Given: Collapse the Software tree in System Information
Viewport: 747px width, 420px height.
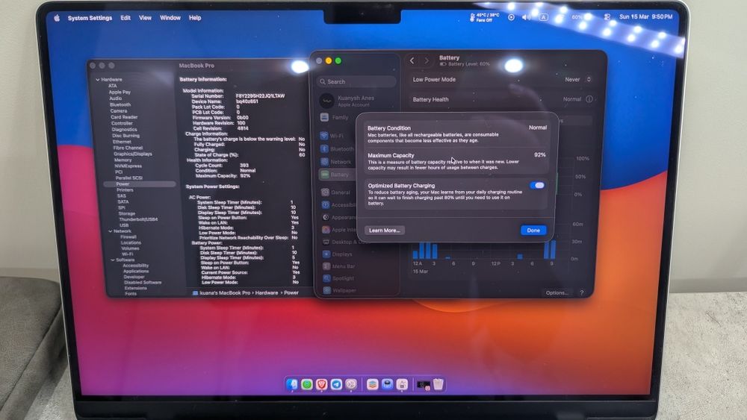Looking at the screenshot, I should click(x=113, y=260).
